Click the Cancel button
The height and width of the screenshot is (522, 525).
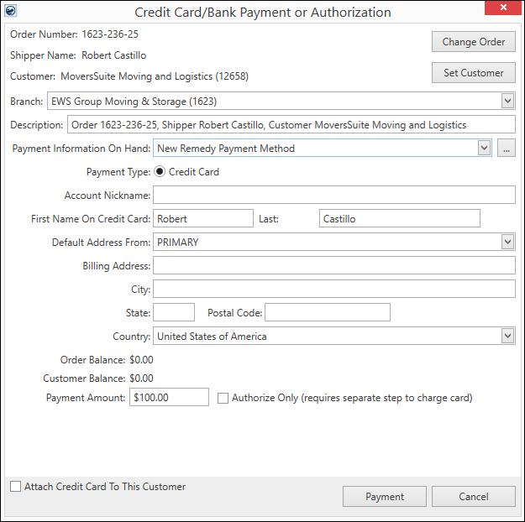[473, 497]
